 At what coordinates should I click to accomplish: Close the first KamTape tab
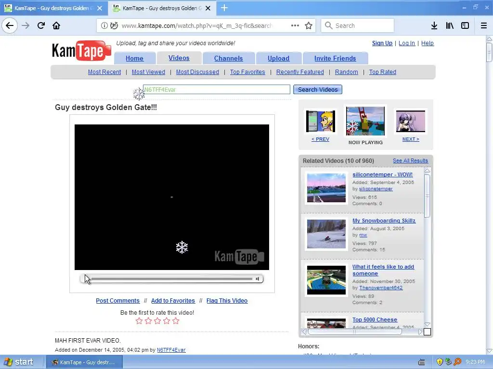pyautogui.click(x=100, y=8)
